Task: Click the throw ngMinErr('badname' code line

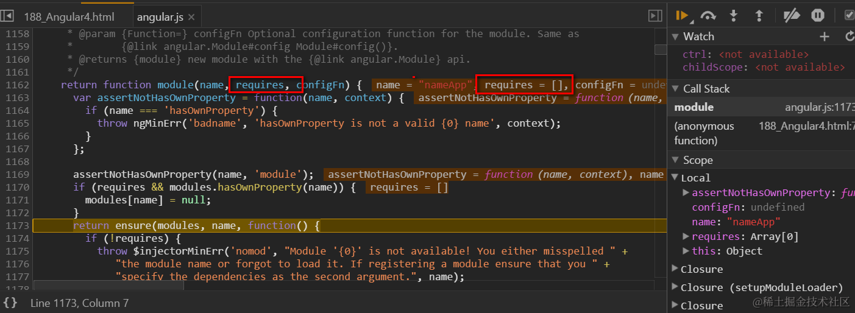Action: 328,123
